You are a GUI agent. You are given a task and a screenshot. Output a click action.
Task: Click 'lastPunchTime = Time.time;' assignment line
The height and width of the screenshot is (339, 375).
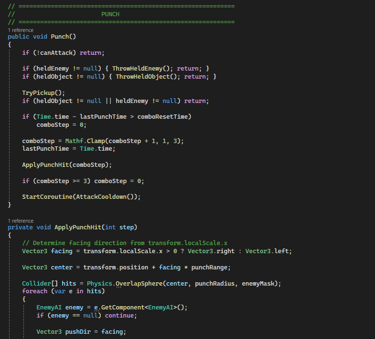(69, 149)
